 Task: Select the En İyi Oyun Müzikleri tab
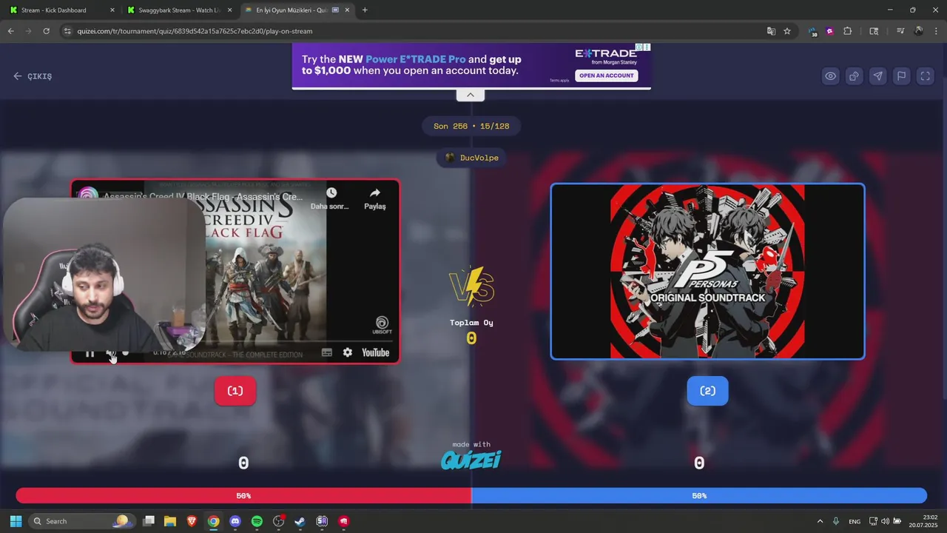coord(291,10)
